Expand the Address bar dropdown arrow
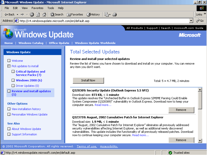The image size is (207, 155). coord(191,21)
